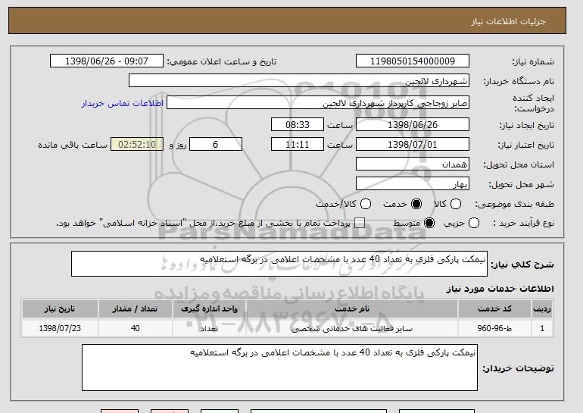Click the ردیف column header
Screen dimensions: 583x413
pyautogui.click(x=542, y=309)
